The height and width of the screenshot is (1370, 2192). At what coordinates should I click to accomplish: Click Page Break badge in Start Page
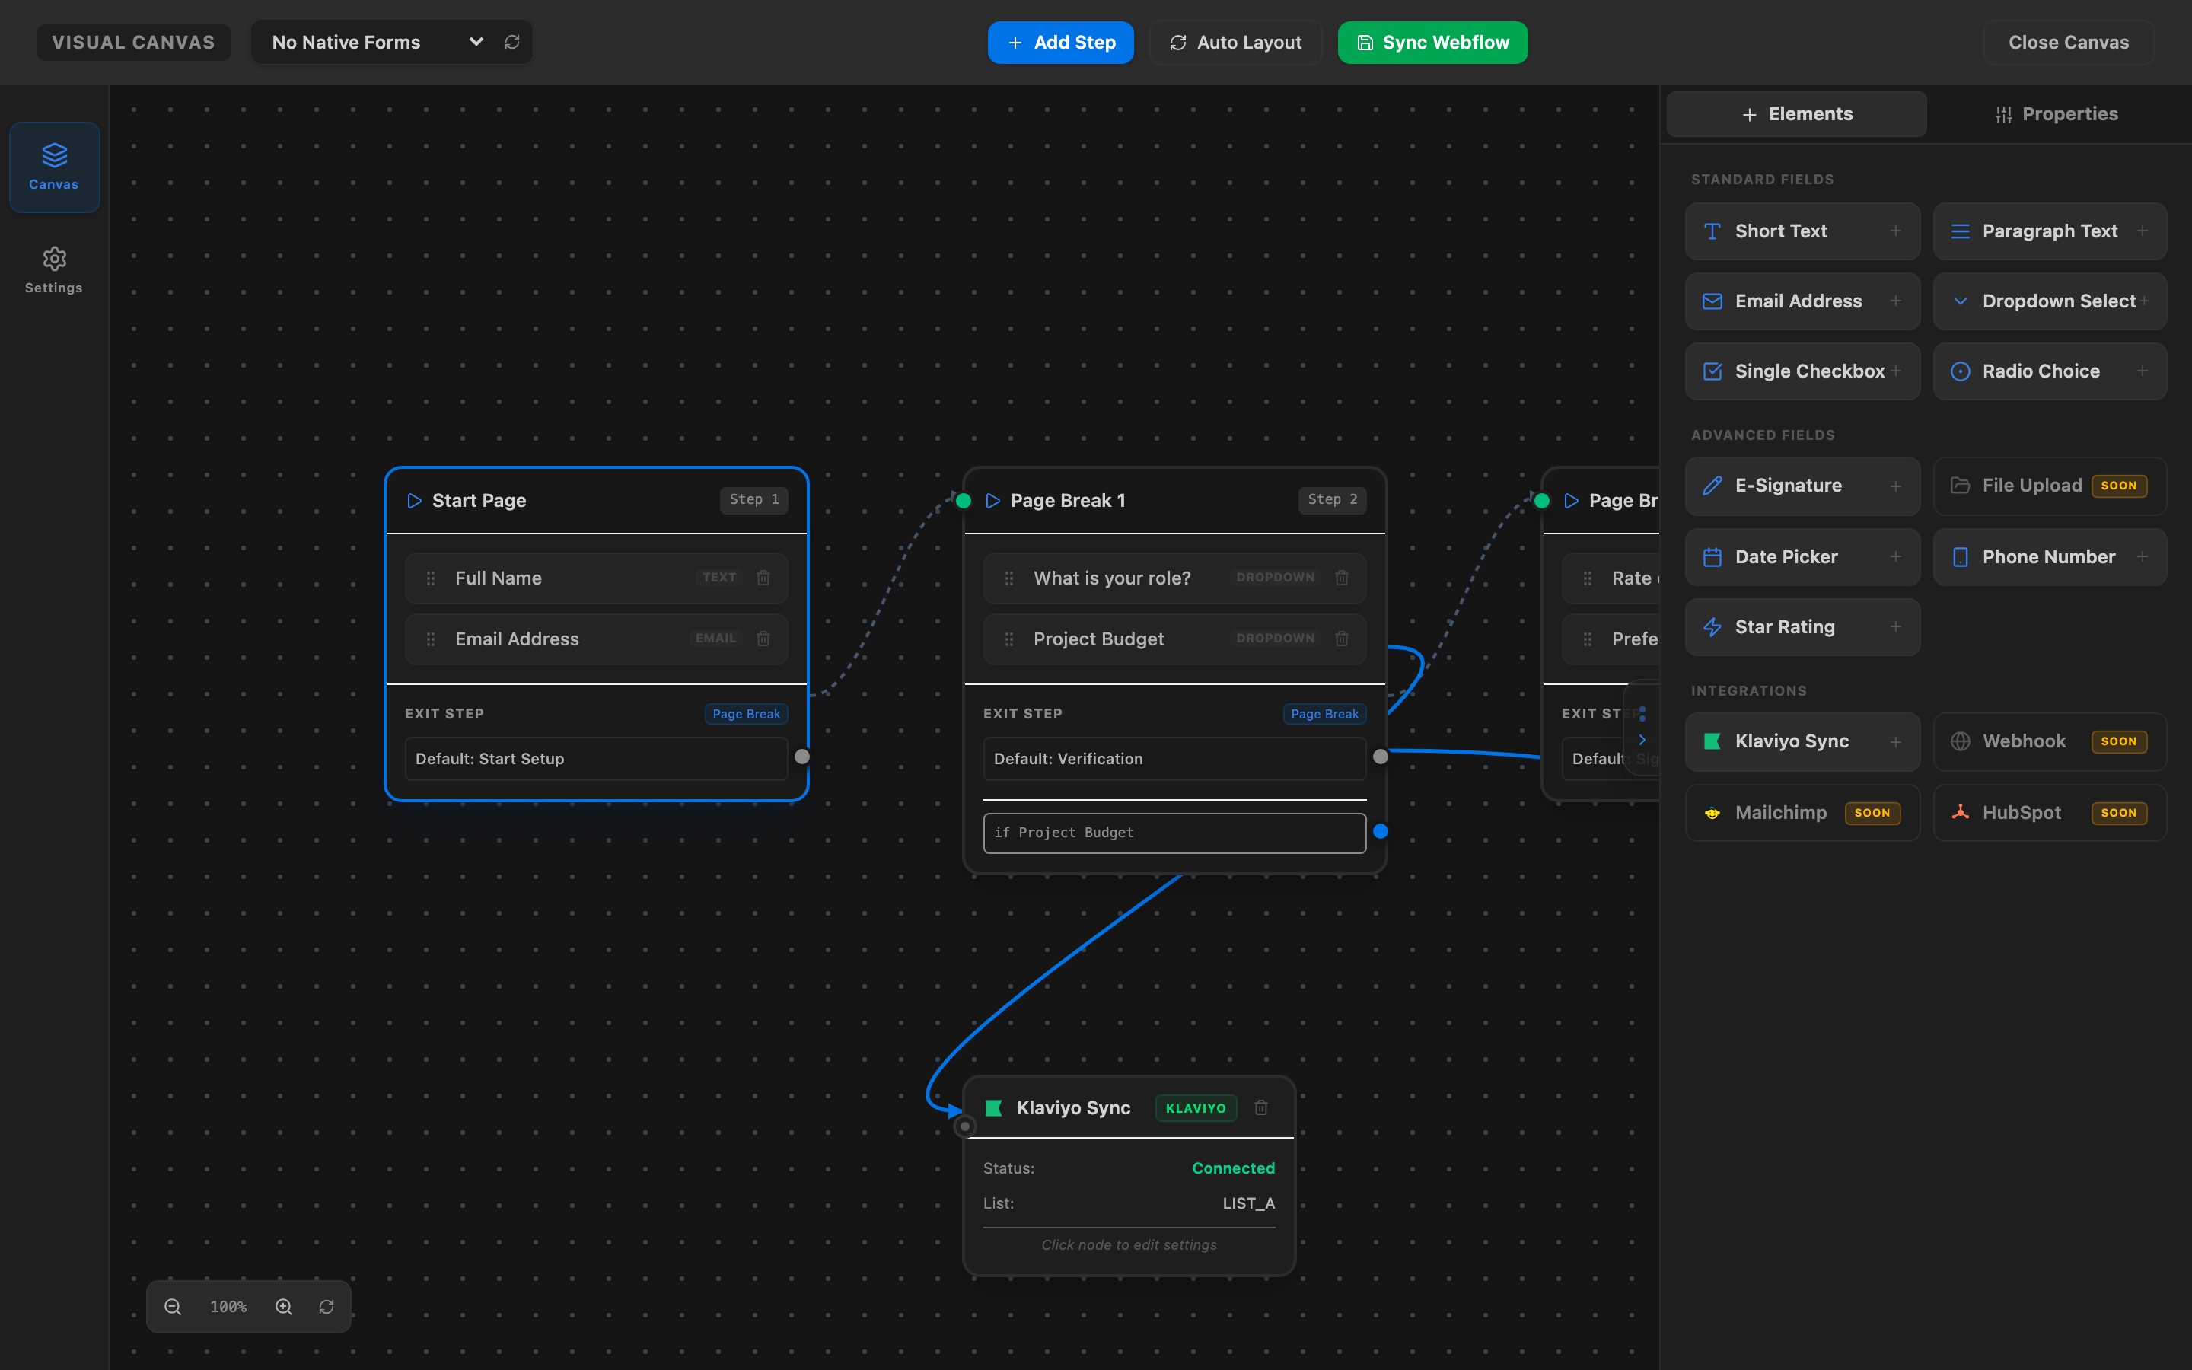(x=745, y=714)
